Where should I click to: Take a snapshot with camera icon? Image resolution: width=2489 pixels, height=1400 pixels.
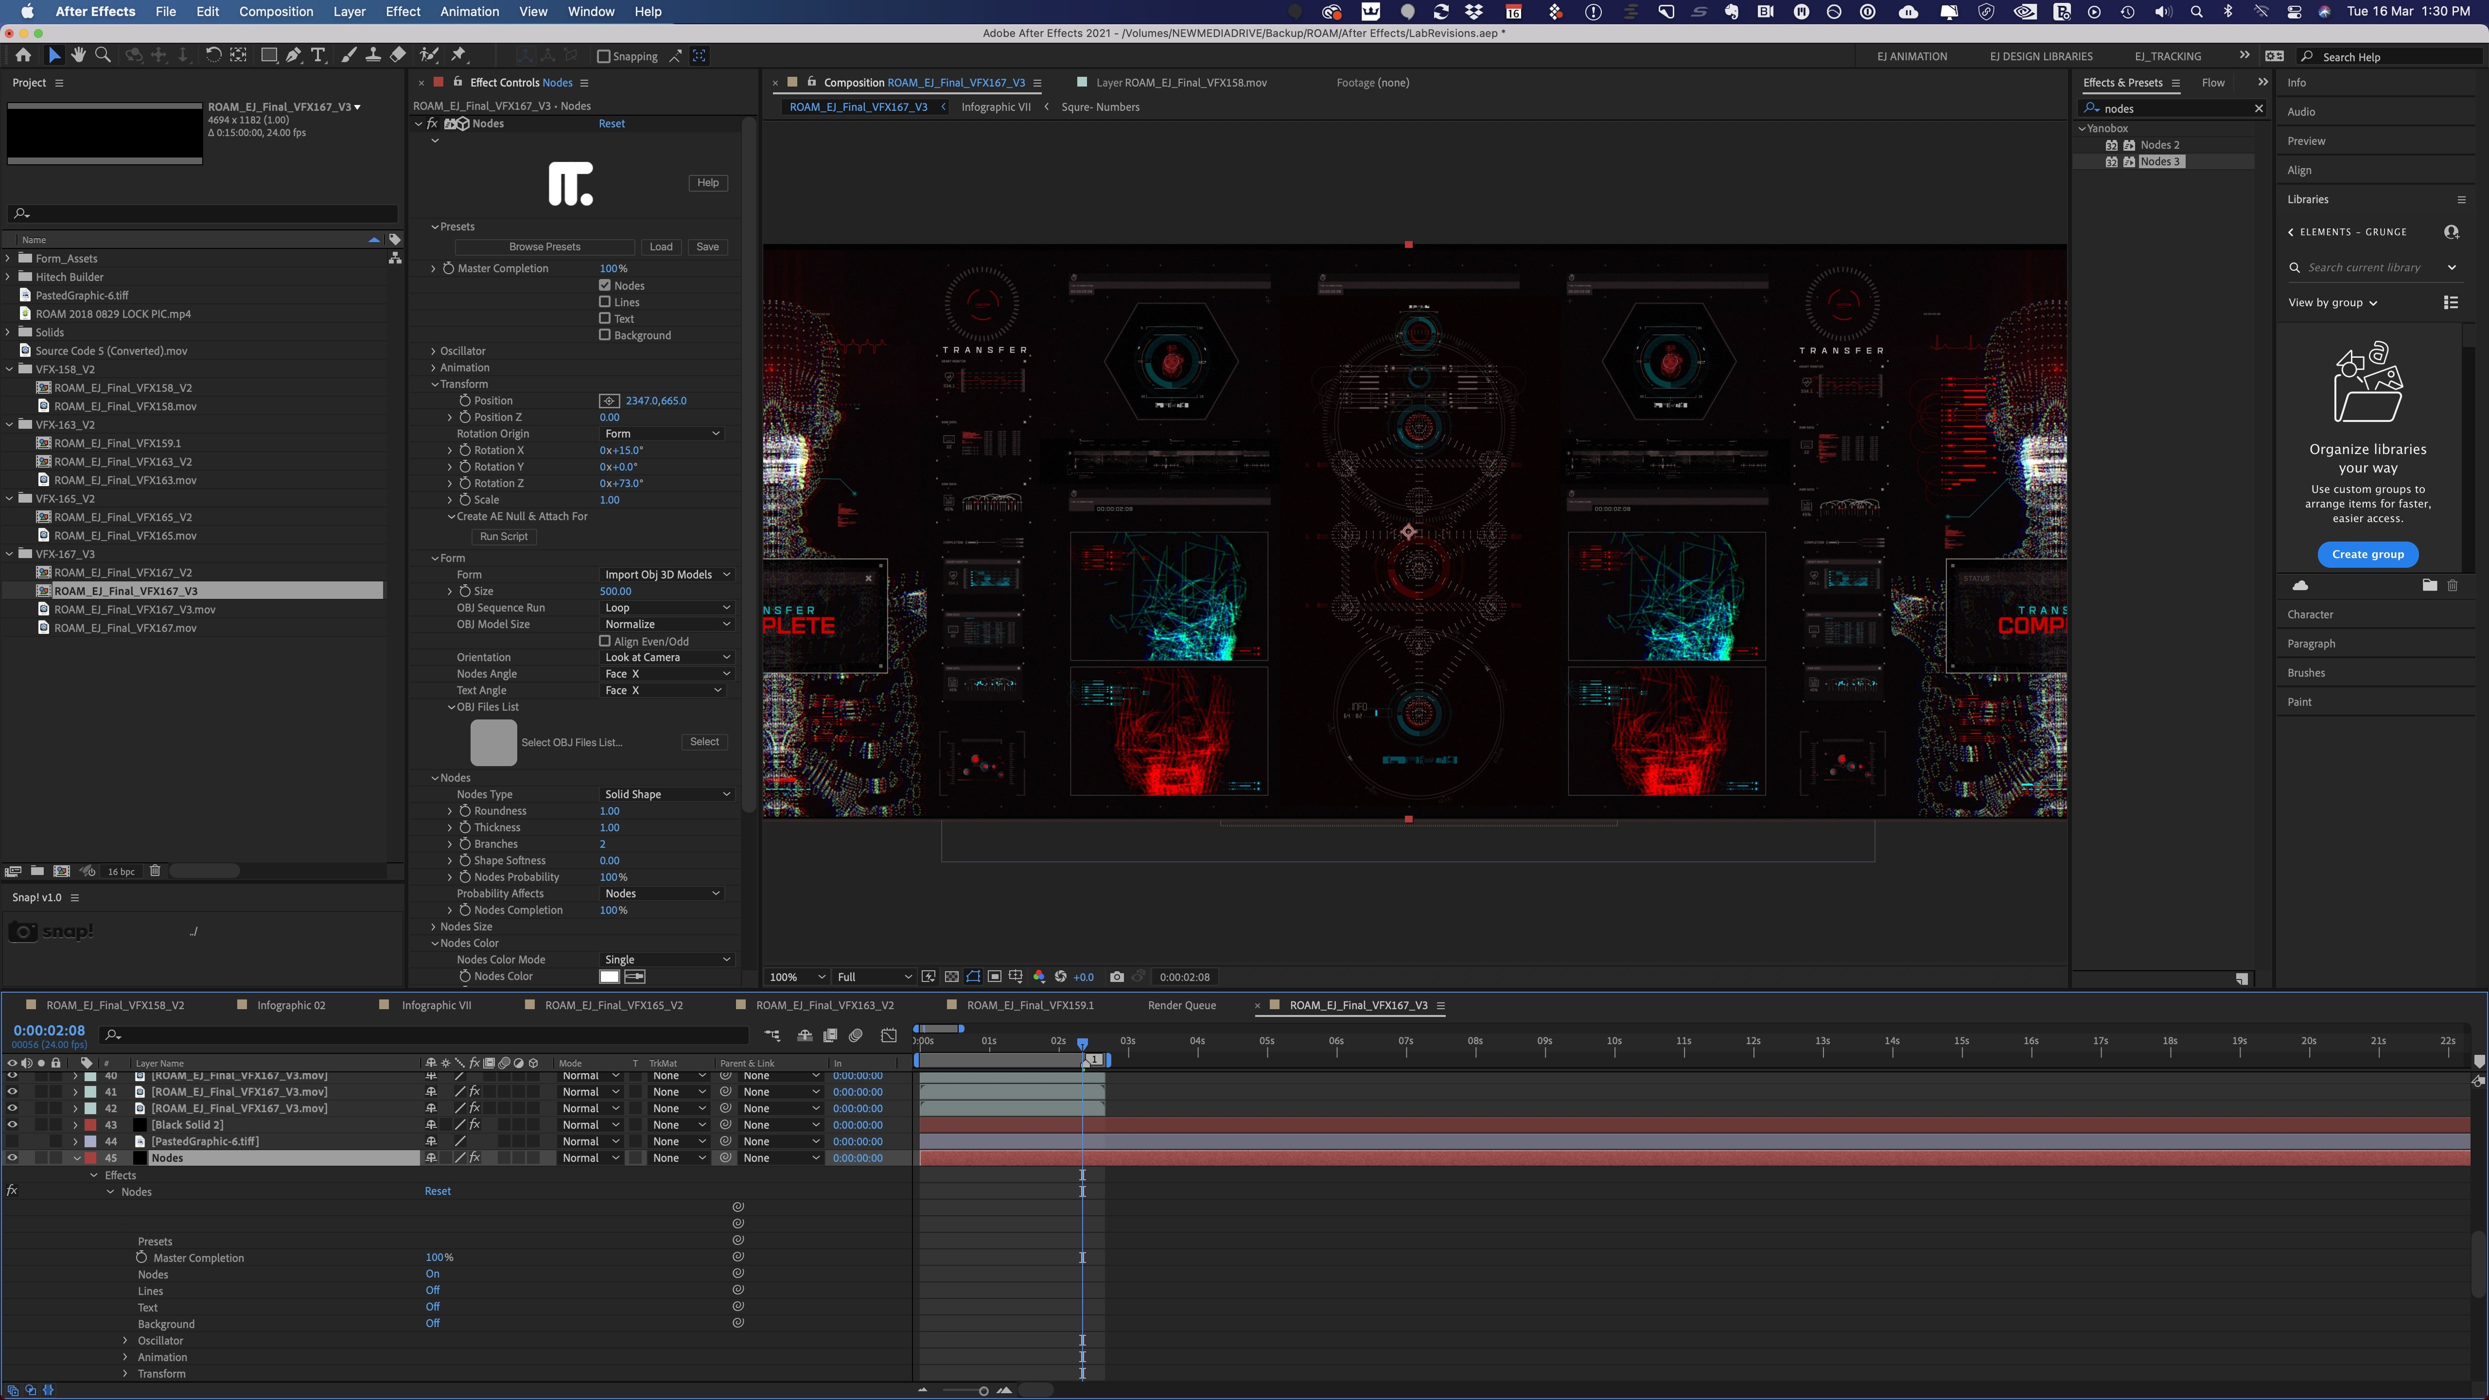click(1117, 977)
